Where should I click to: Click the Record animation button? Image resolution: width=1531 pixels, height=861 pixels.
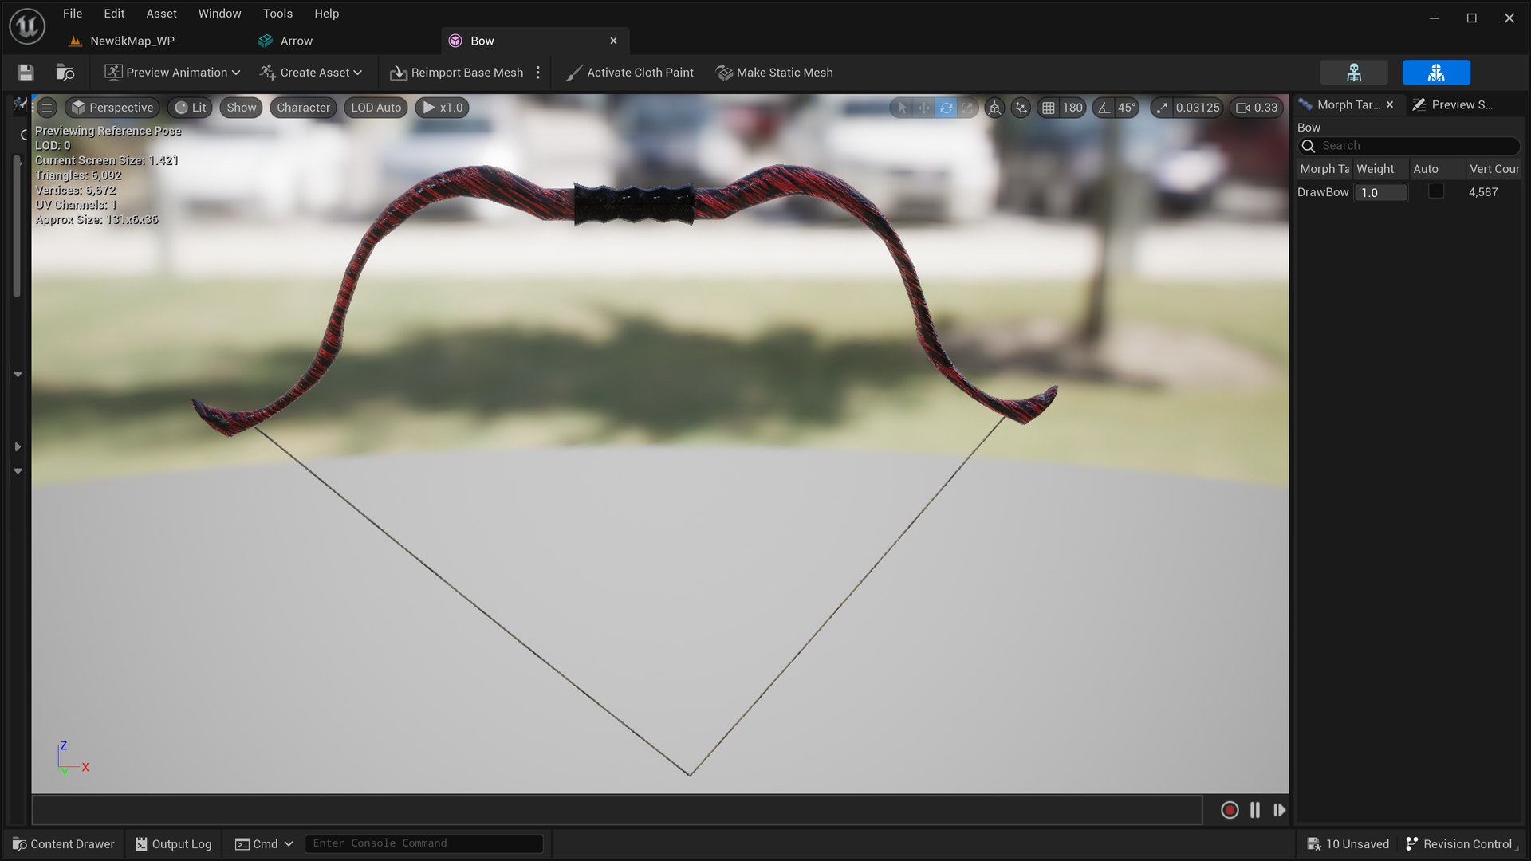click(x=1230, y=810)
